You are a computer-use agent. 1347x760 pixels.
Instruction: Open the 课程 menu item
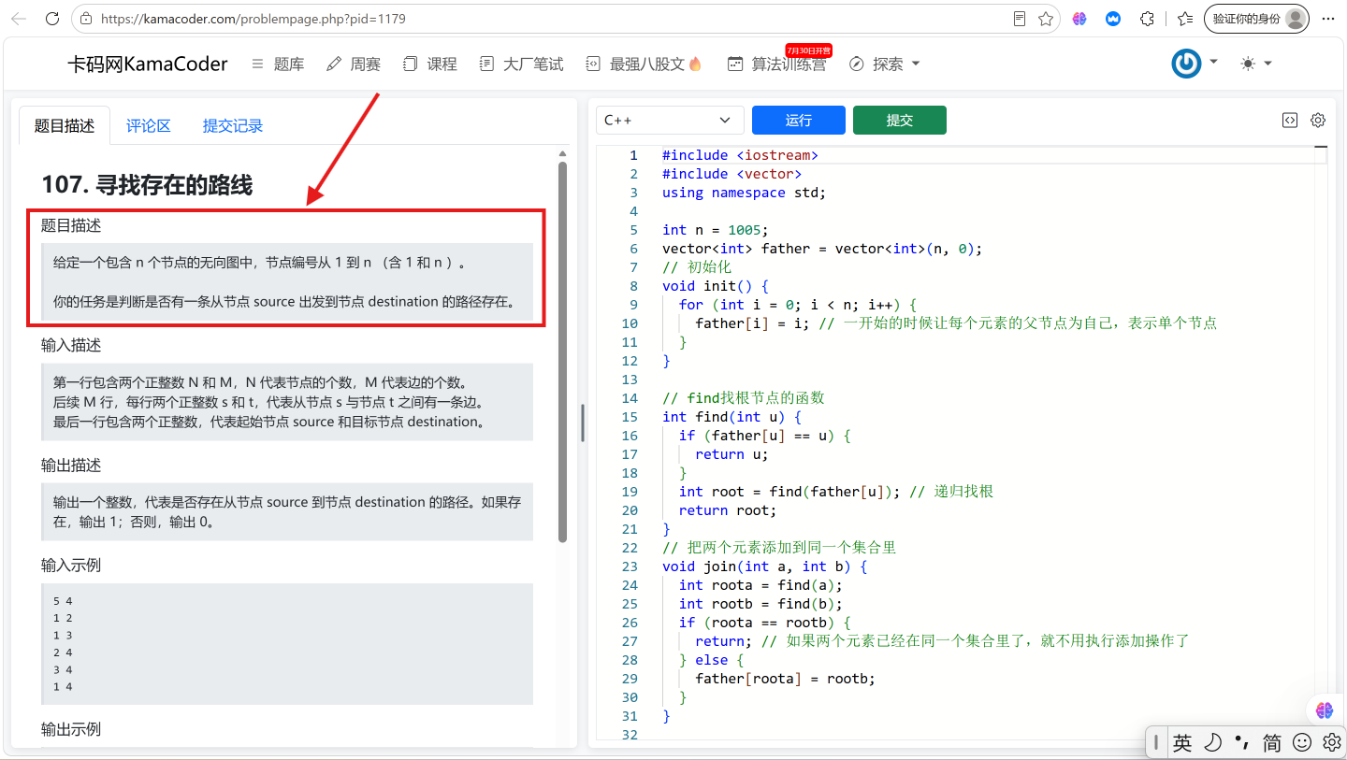(x=430, y=64)
